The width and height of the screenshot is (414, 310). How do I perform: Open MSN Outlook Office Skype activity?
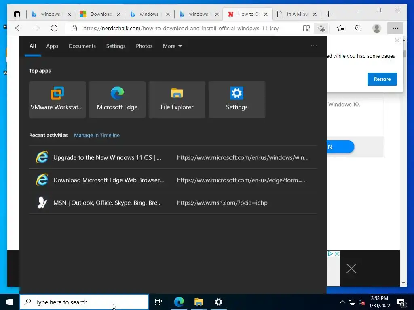(173, 203)
